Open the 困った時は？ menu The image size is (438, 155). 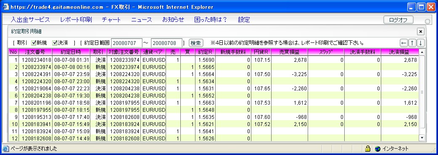pos(211,20)
